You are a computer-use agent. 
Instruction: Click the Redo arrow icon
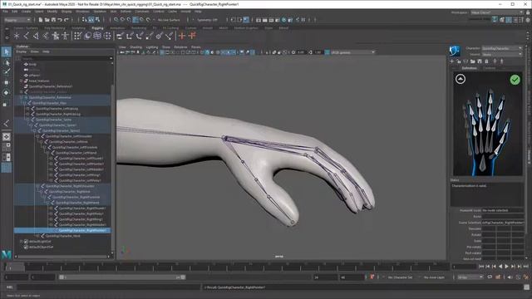[x=66, y=20]
